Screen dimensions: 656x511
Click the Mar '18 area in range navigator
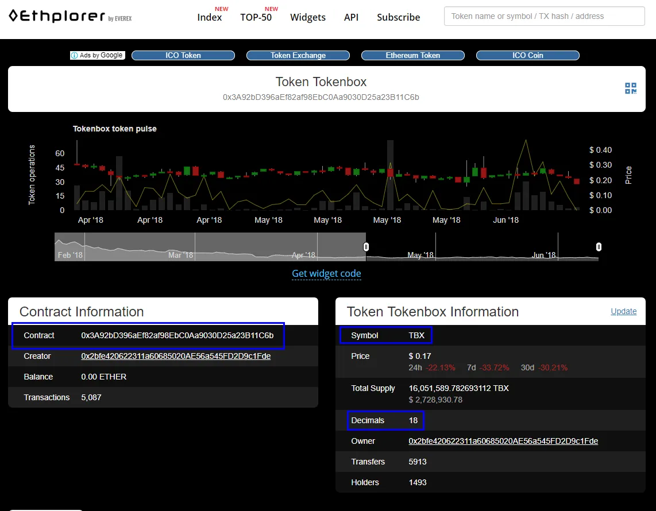point(180,255)
